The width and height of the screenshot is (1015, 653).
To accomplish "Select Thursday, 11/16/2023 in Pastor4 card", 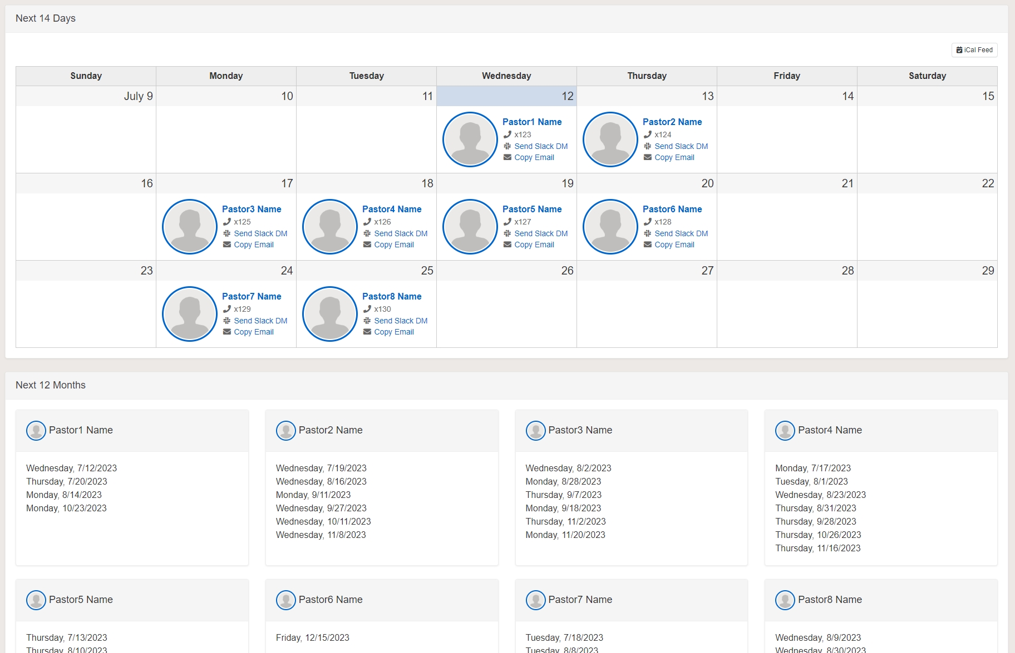I will [817, 548].
